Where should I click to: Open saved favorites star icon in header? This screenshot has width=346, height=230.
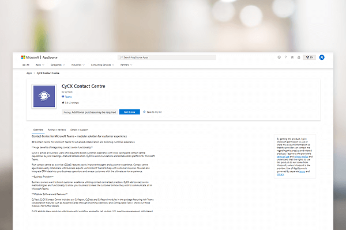(292, 57)
